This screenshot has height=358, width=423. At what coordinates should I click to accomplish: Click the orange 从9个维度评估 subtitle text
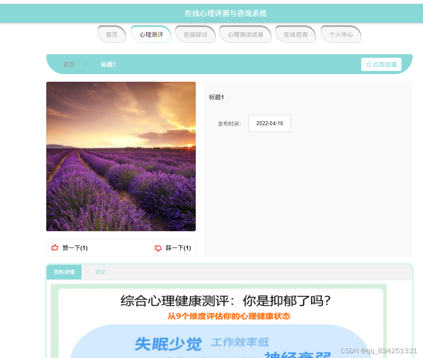click(229, 316)
